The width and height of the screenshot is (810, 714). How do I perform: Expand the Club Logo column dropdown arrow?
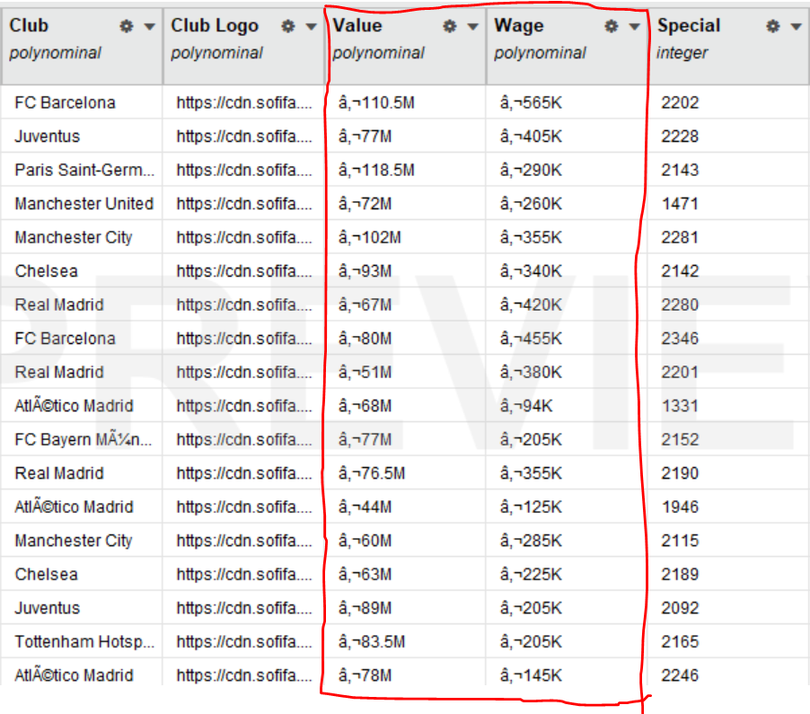coord(311,27)
